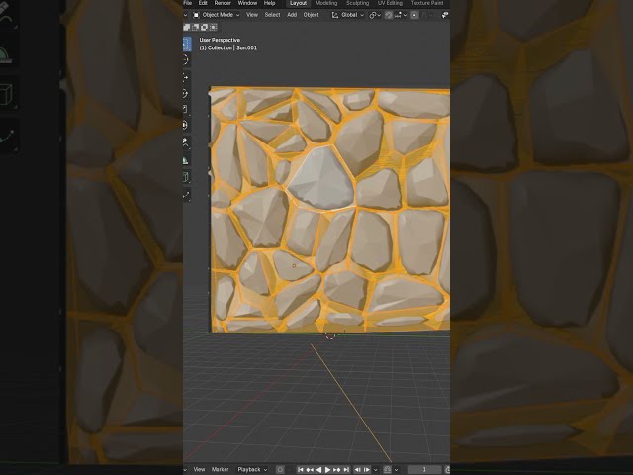The width and height of the screenshot is (633, 475).
Task: Play the animation forward
Action: click(327, 470)
